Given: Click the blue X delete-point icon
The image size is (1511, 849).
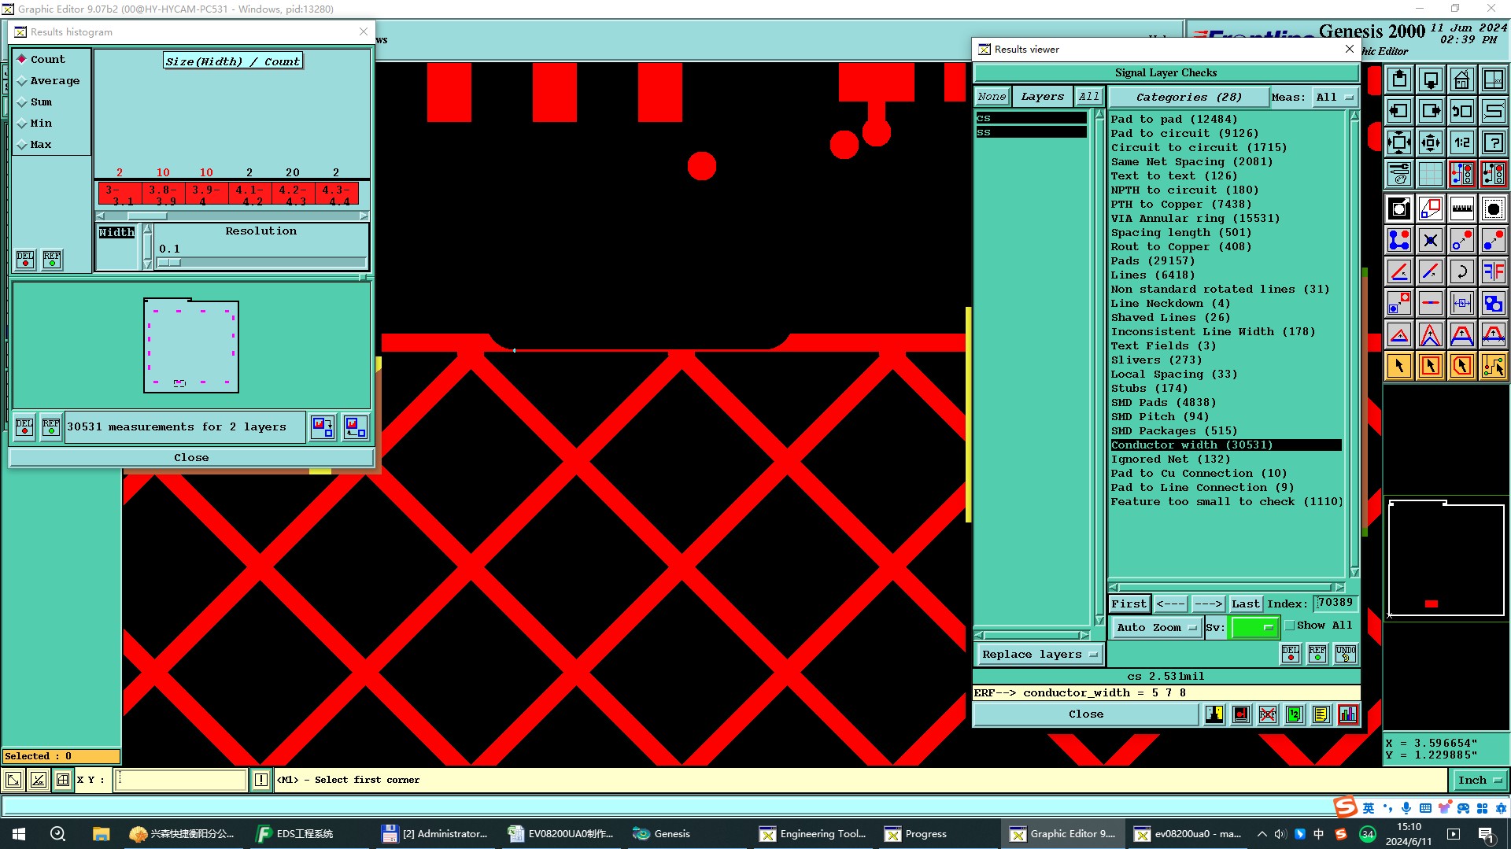Looking at the screenshot, I should click(1431, 240).
